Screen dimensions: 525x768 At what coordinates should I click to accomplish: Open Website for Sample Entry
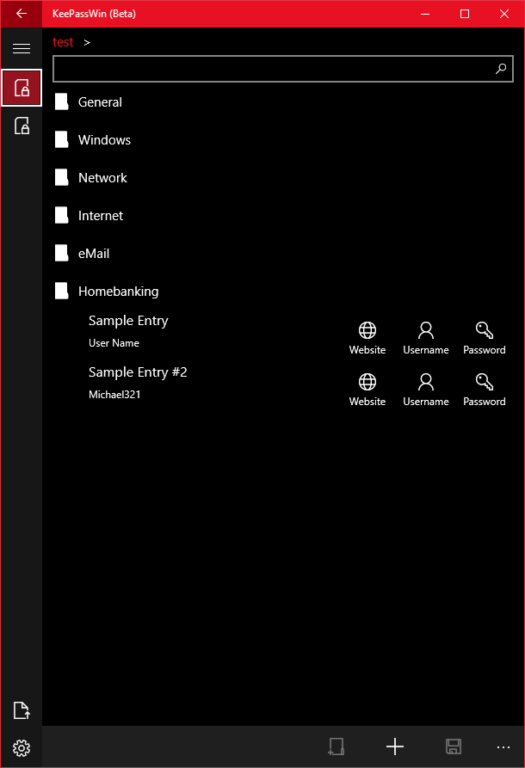tap(367, 338)
